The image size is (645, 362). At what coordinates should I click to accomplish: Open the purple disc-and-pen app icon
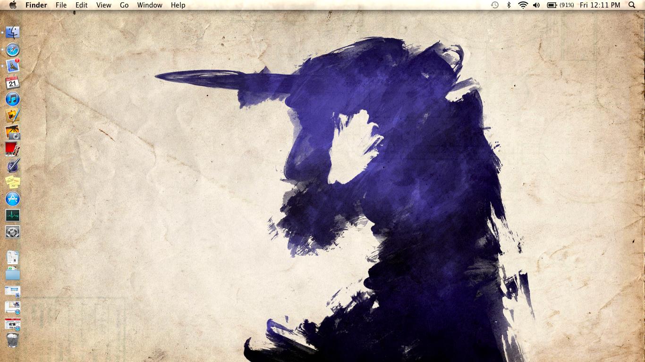(13, 165)
